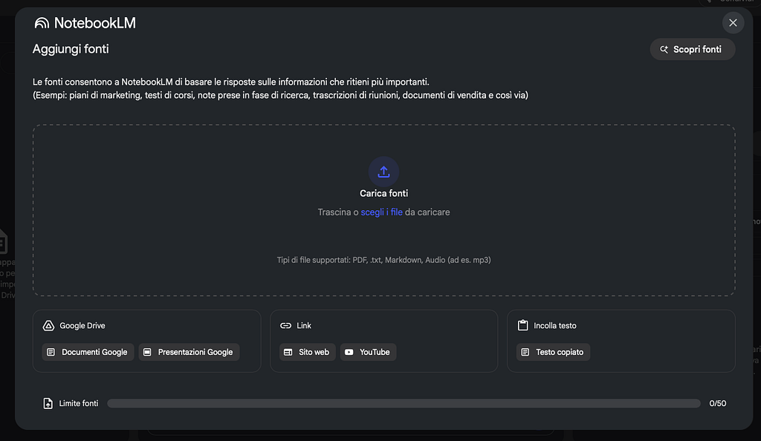Click the source limit progress bar

click(x=404, y=403)
